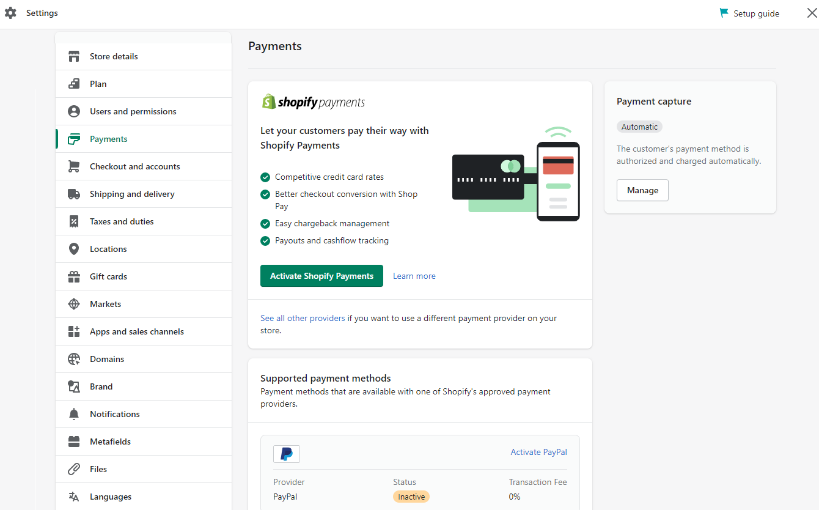Click the Shipping and delivery truck icon
The image size is (819, 510).
point(74,194)
